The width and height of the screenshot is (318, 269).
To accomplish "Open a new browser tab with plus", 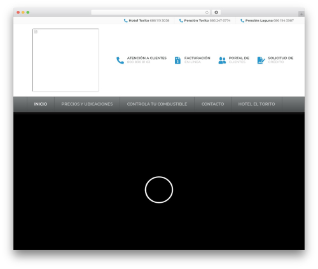I will [301, 14].
